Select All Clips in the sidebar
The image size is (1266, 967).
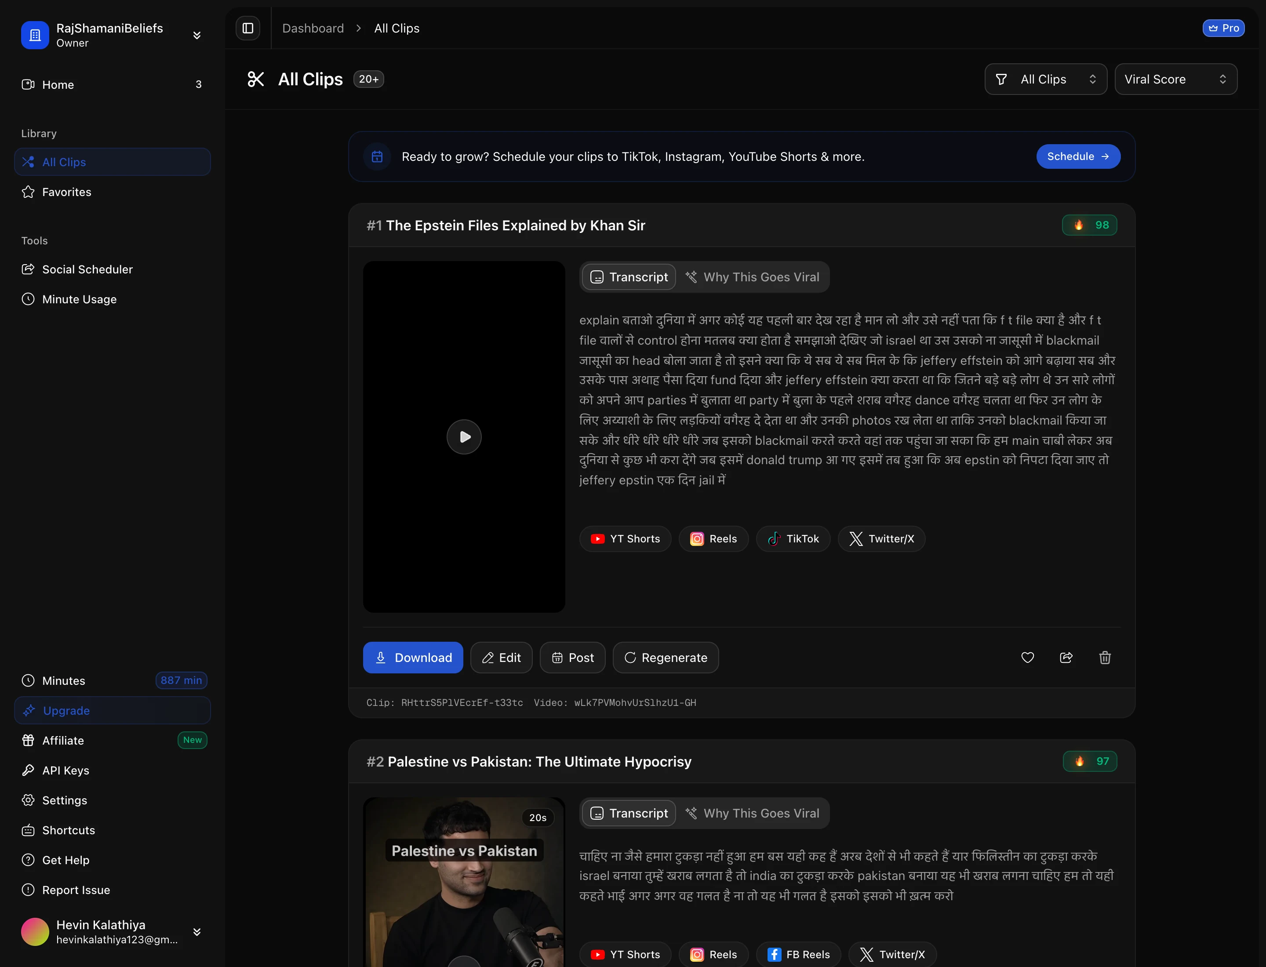[x=112, y=162]
